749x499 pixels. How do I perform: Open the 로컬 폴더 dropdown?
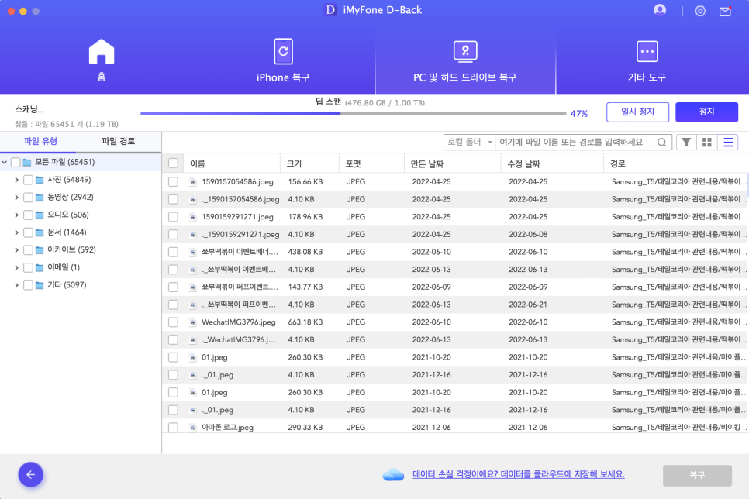coord(470,143)
